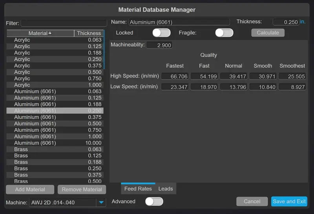Enable the Fragile toggle

[x=224, y=33]
